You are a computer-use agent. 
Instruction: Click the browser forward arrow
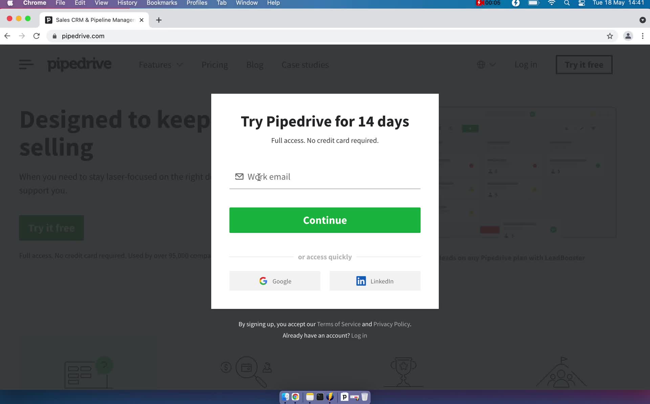(22, 36)
